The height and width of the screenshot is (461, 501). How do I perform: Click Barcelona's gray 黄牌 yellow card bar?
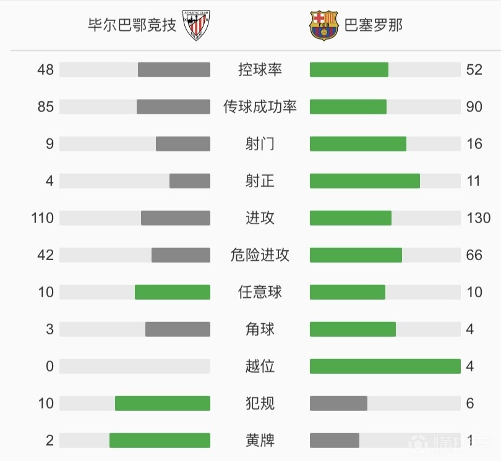(334, 440)
